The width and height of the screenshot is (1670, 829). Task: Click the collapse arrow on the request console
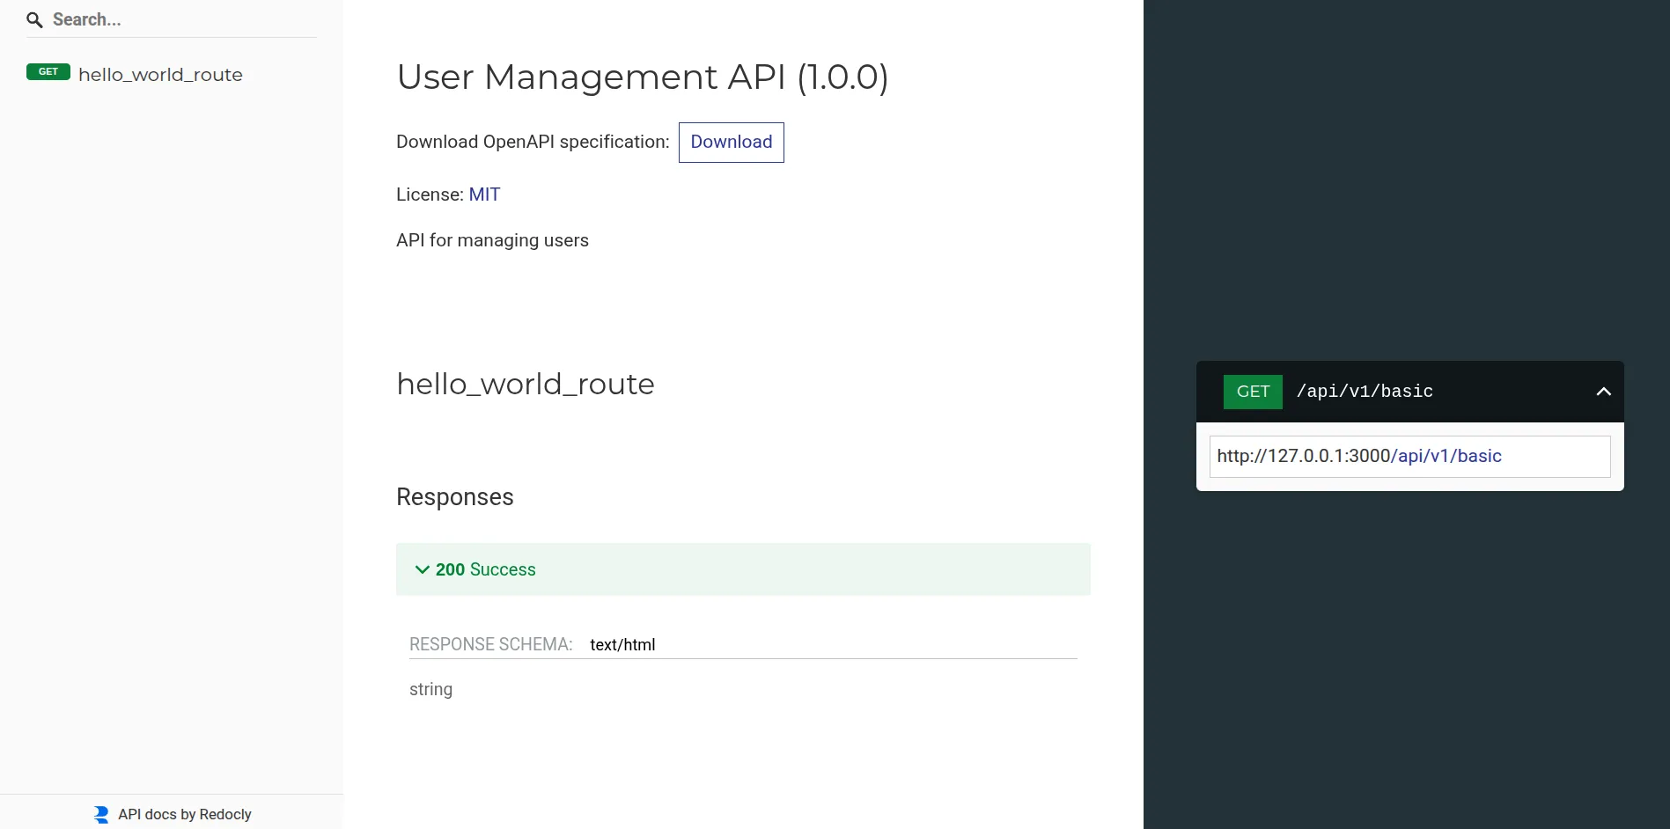click(1602, 391)
